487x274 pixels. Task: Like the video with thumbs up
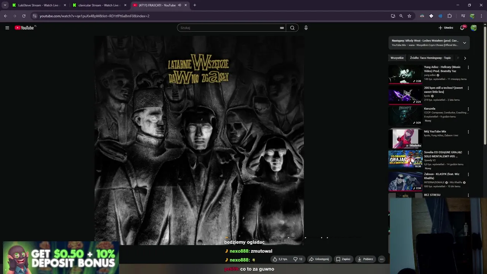(x=280, y=259)
